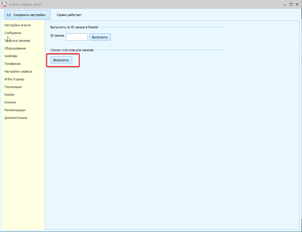Go to Загрузка заказов section

[17, 41]
